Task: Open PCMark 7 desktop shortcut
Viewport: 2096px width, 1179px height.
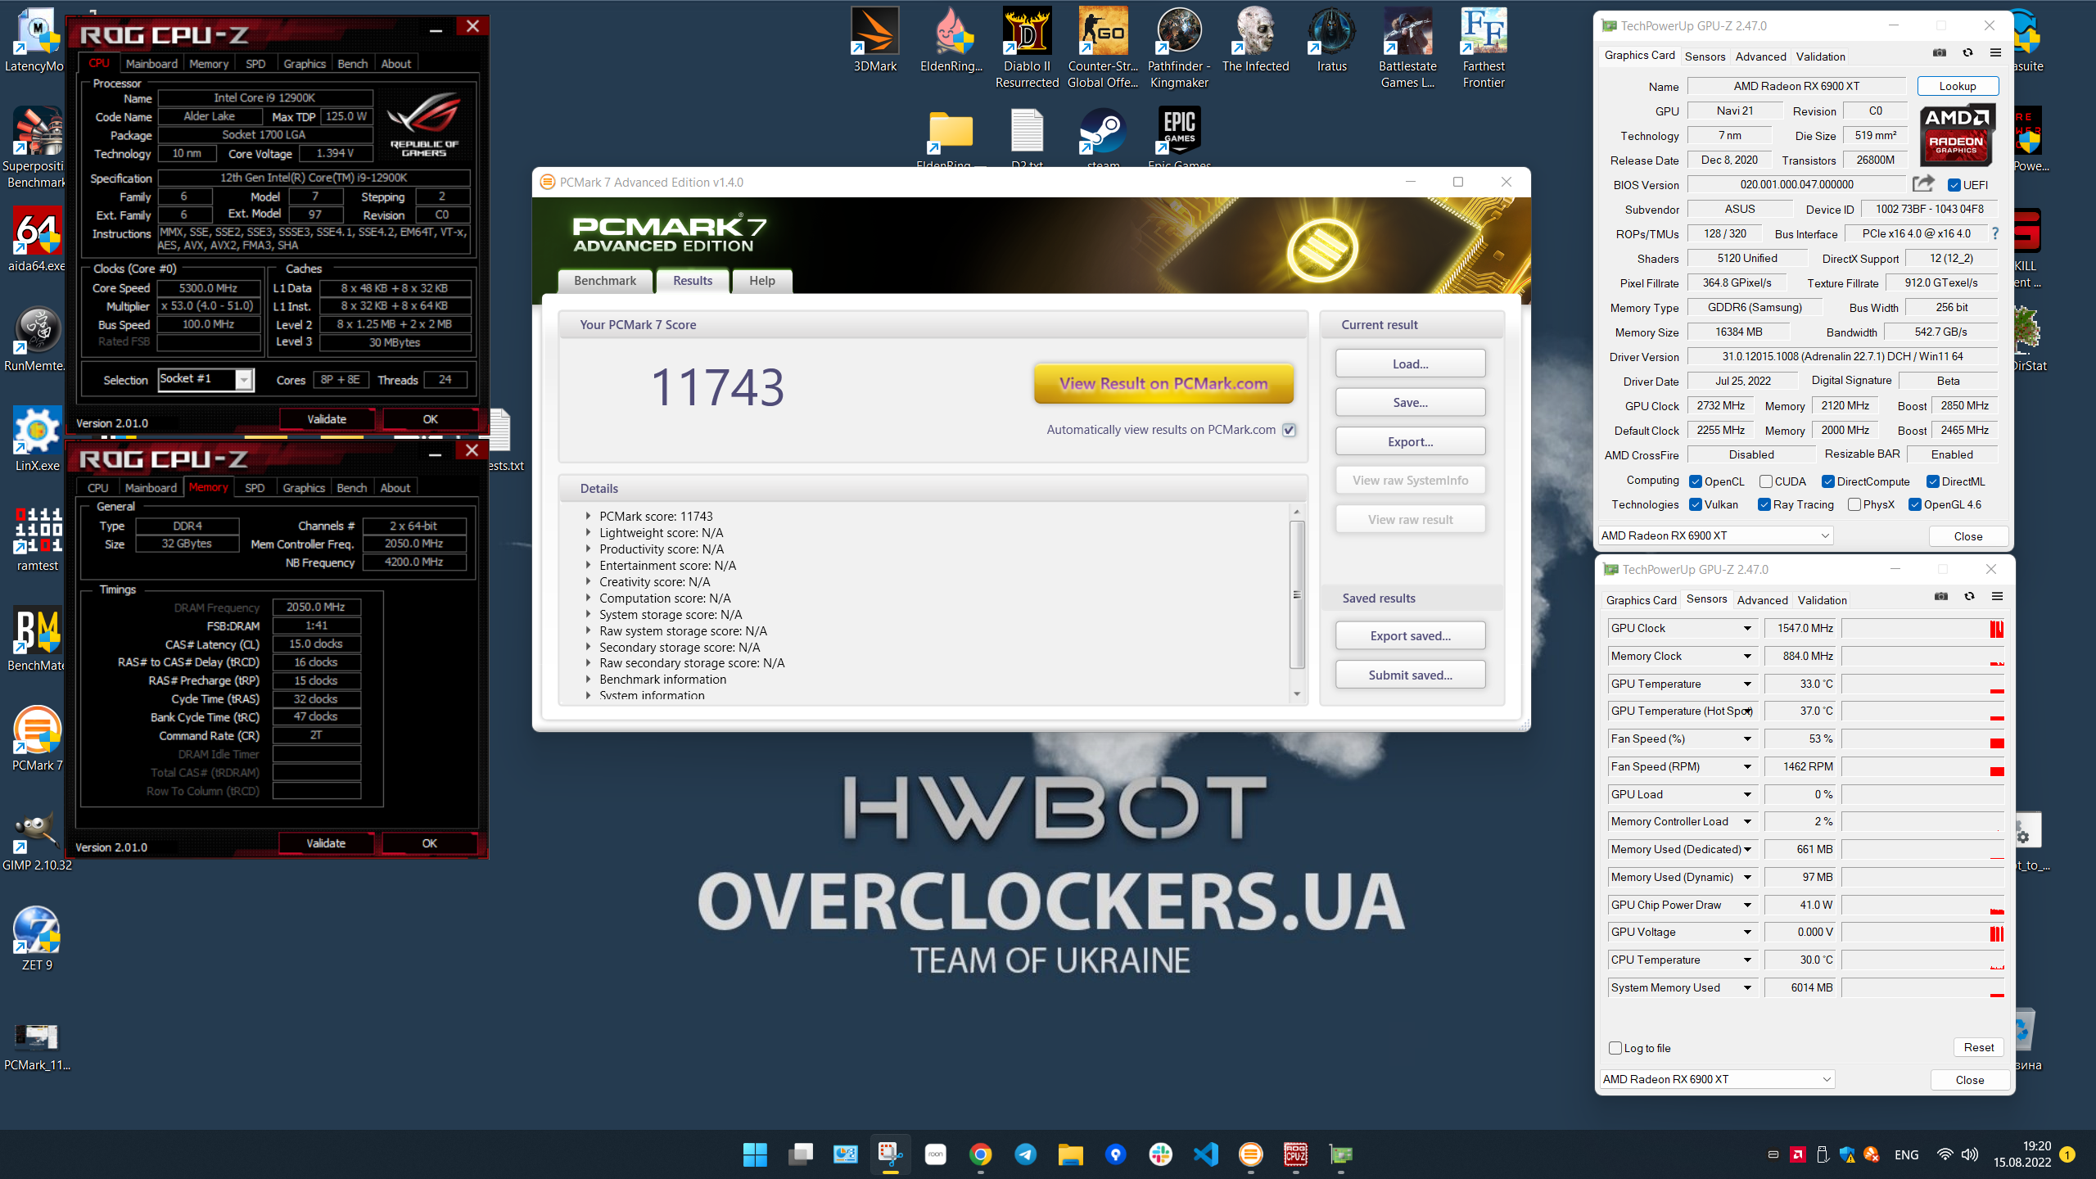Action: click(37, 739)
